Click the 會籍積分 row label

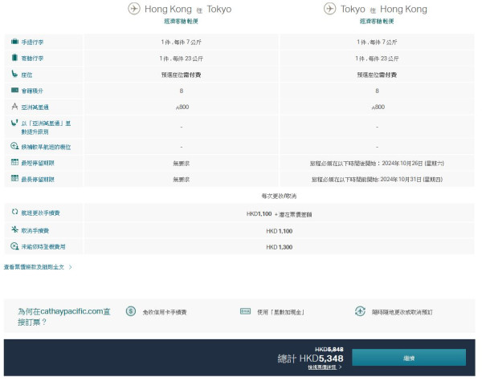coord(32,91)
